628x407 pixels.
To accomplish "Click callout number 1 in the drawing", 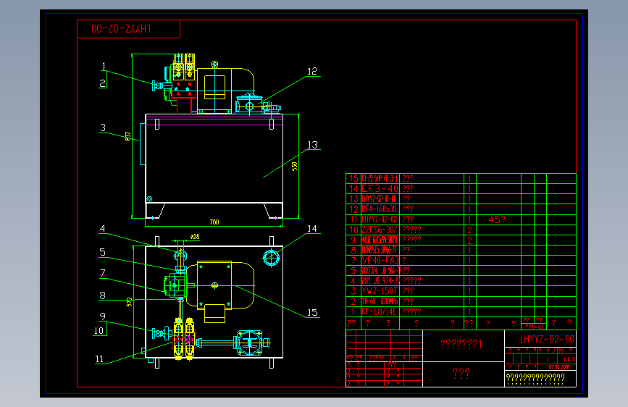I will pyautogui.click(x=104, y=66).
